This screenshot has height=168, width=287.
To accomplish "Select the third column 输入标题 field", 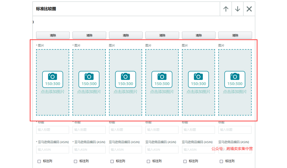I will pyautogui.click(x=125, y=130).
